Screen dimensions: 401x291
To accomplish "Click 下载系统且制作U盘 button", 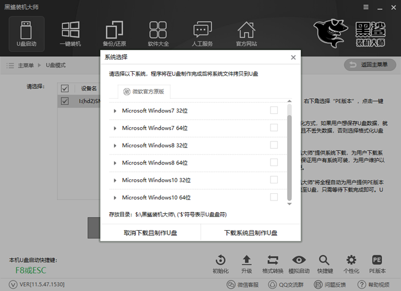I will (x=251, y=233).
